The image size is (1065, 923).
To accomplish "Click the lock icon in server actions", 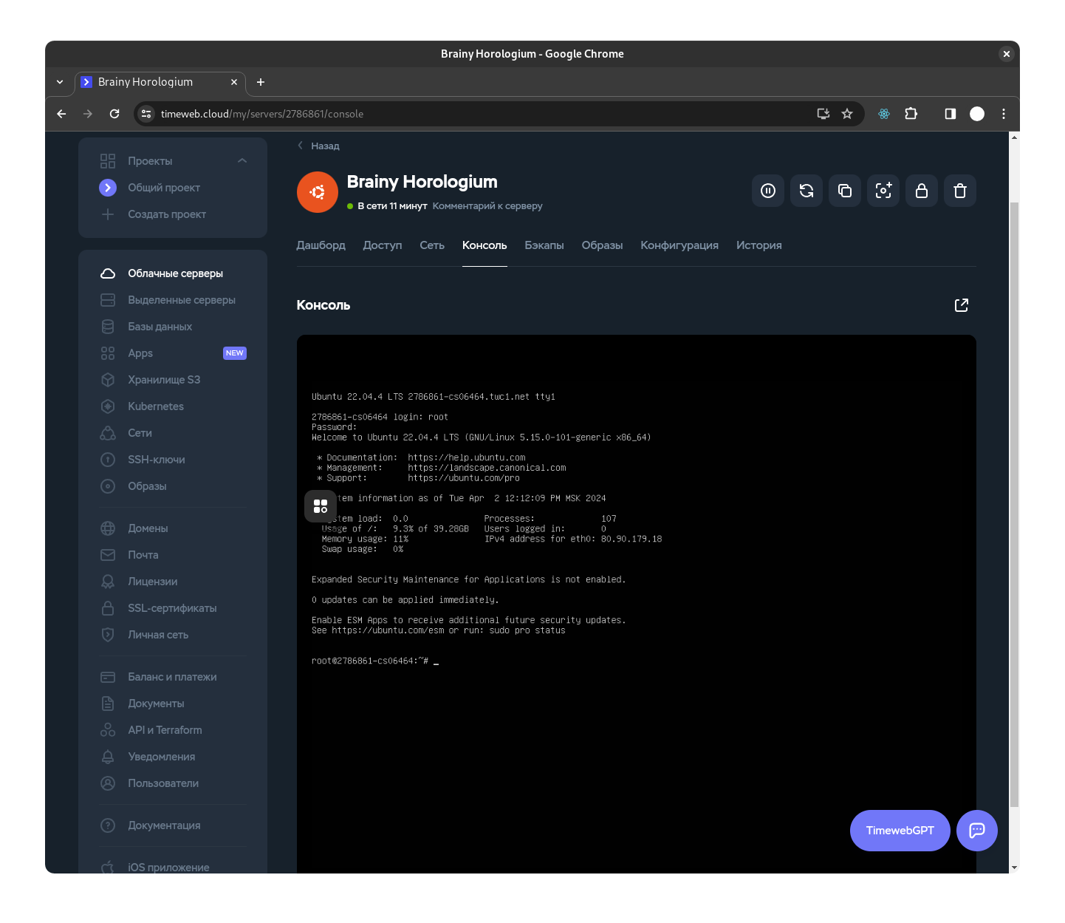I will (x=922, y=191).
